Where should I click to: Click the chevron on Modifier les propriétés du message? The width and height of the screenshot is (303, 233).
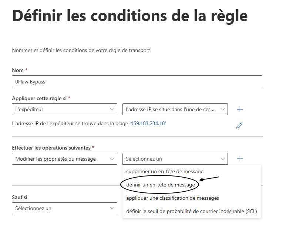tap(112, 159)
